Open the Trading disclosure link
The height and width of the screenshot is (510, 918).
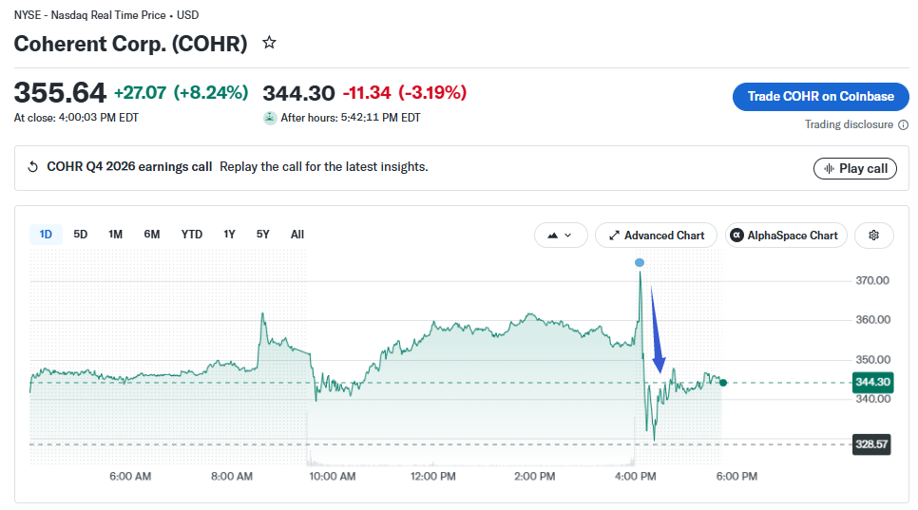(x=849, y=124)
